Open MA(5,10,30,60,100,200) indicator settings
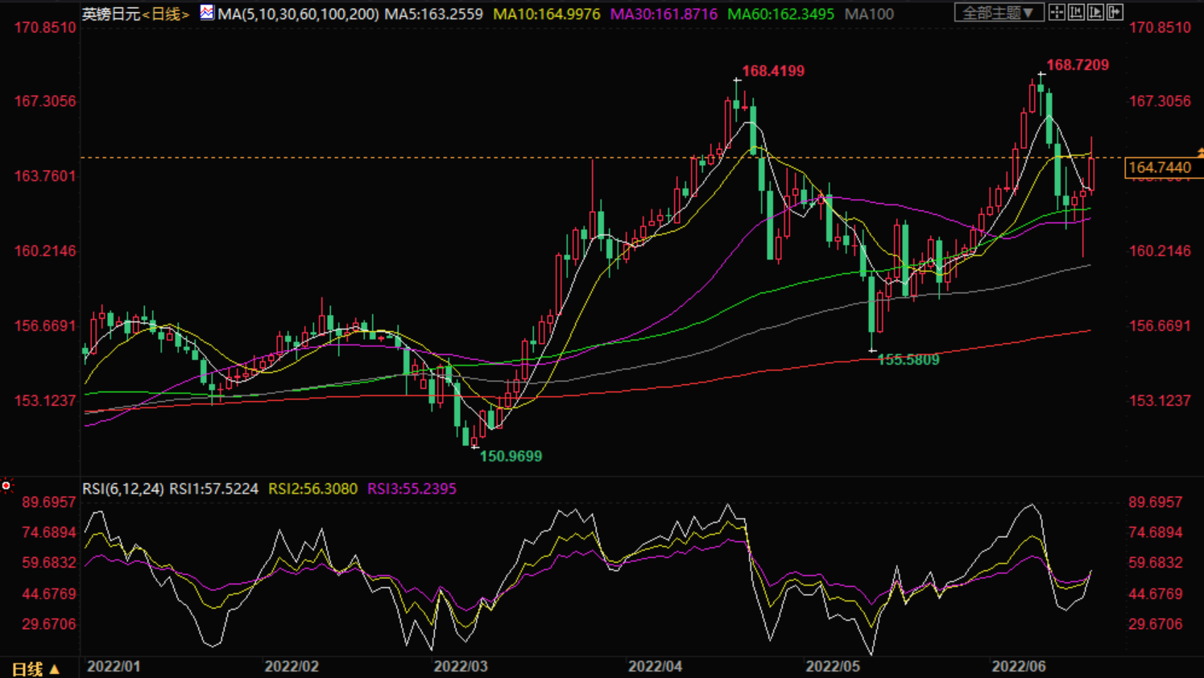This screenshot has width=1204, height=678. [298, 14]
